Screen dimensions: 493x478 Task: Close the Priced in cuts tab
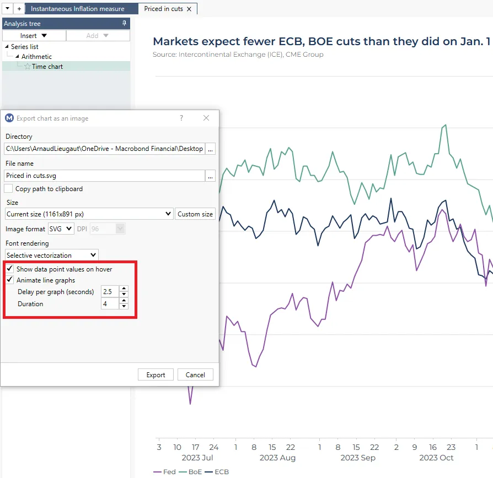pyautogui.click(x=189, y=9)
